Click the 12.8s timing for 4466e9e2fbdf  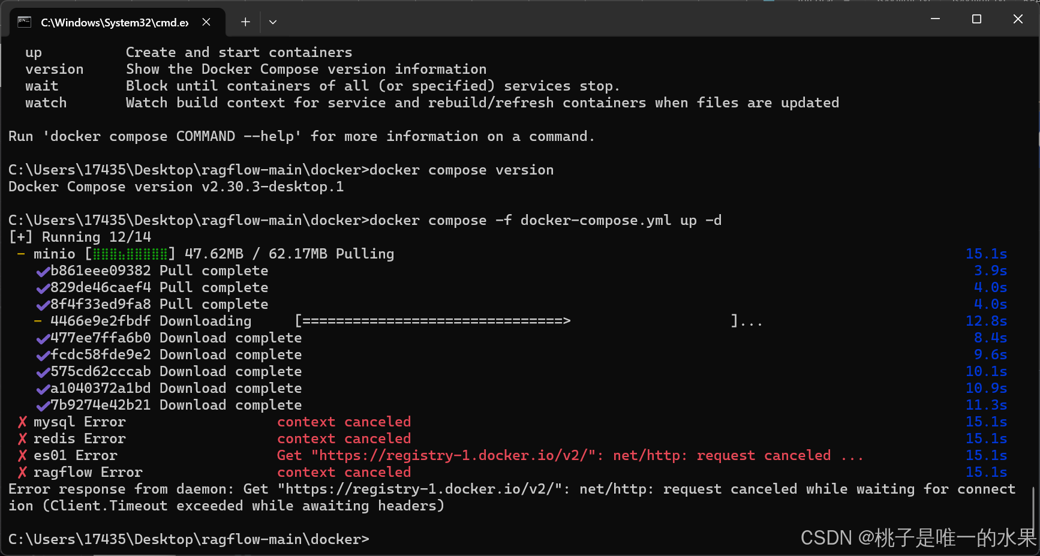986,321
